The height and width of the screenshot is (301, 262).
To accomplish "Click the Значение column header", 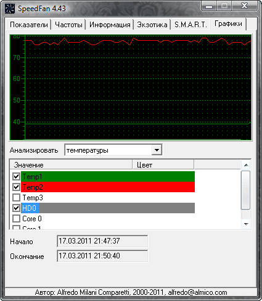I will (x=71, y=165).
